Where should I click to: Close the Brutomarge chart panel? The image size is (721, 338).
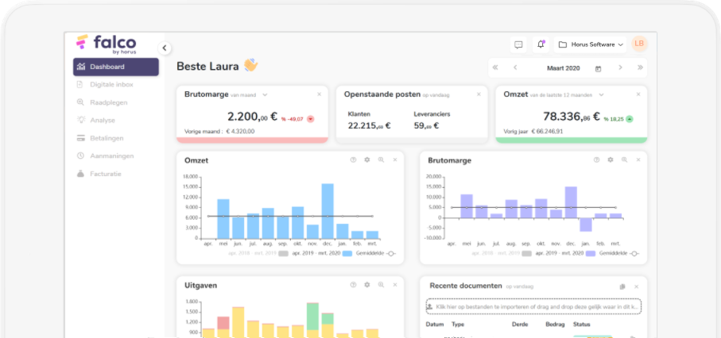coord(638,159)
